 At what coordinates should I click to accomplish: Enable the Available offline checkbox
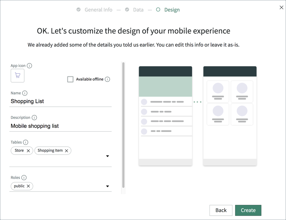click(70, 79)
